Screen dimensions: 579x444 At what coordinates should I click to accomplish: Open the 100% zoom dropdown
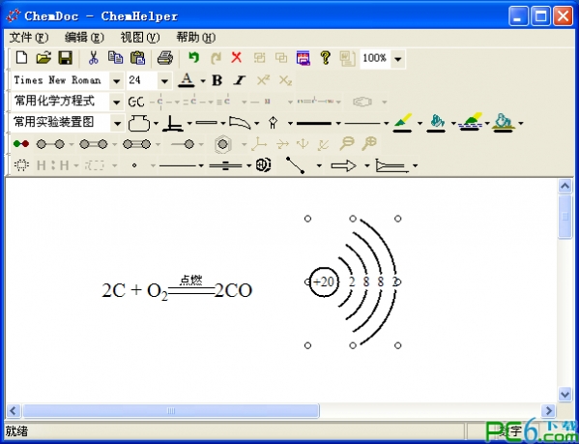(x=397, y=59)
